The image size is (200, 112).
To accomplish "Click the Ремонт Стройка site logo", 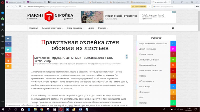I will pyautogui.click(x=50, y=16).
